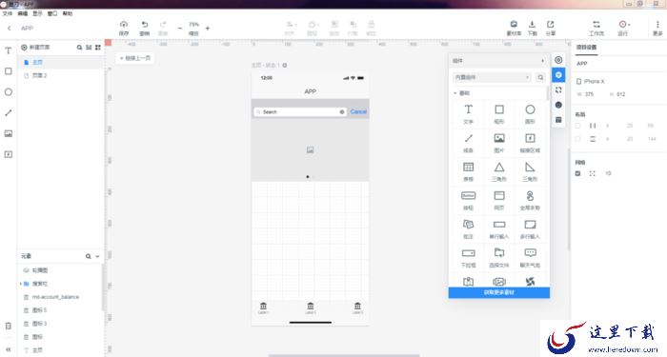
Task: Select 页面 2 in pages list
Action: pyautogui.click(x=60, y=75)
